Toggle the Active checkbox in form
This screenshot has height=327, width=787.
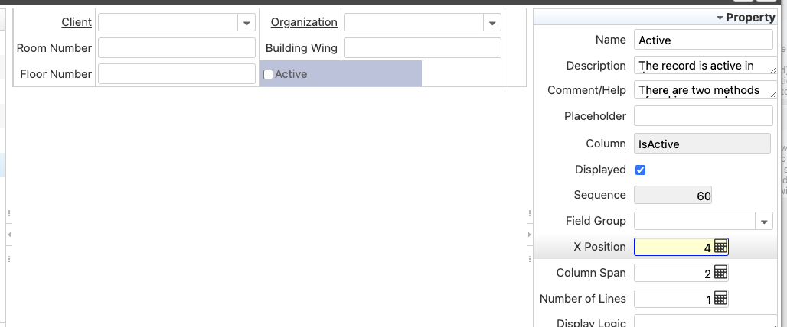tap(268, 74)
